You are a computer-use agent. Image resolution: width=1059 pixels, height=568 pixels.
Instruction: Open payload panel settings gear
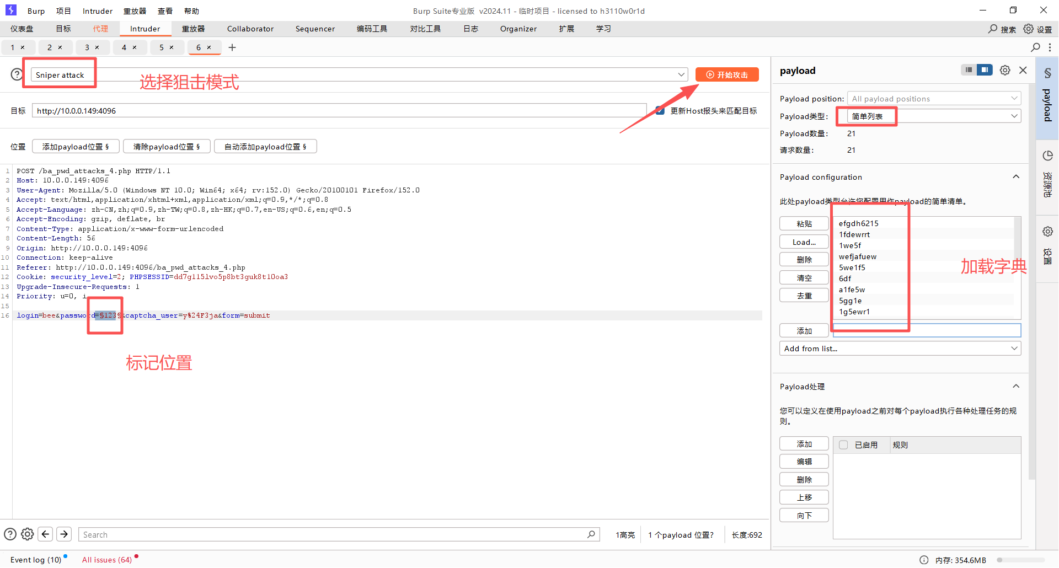(1005, 70)
